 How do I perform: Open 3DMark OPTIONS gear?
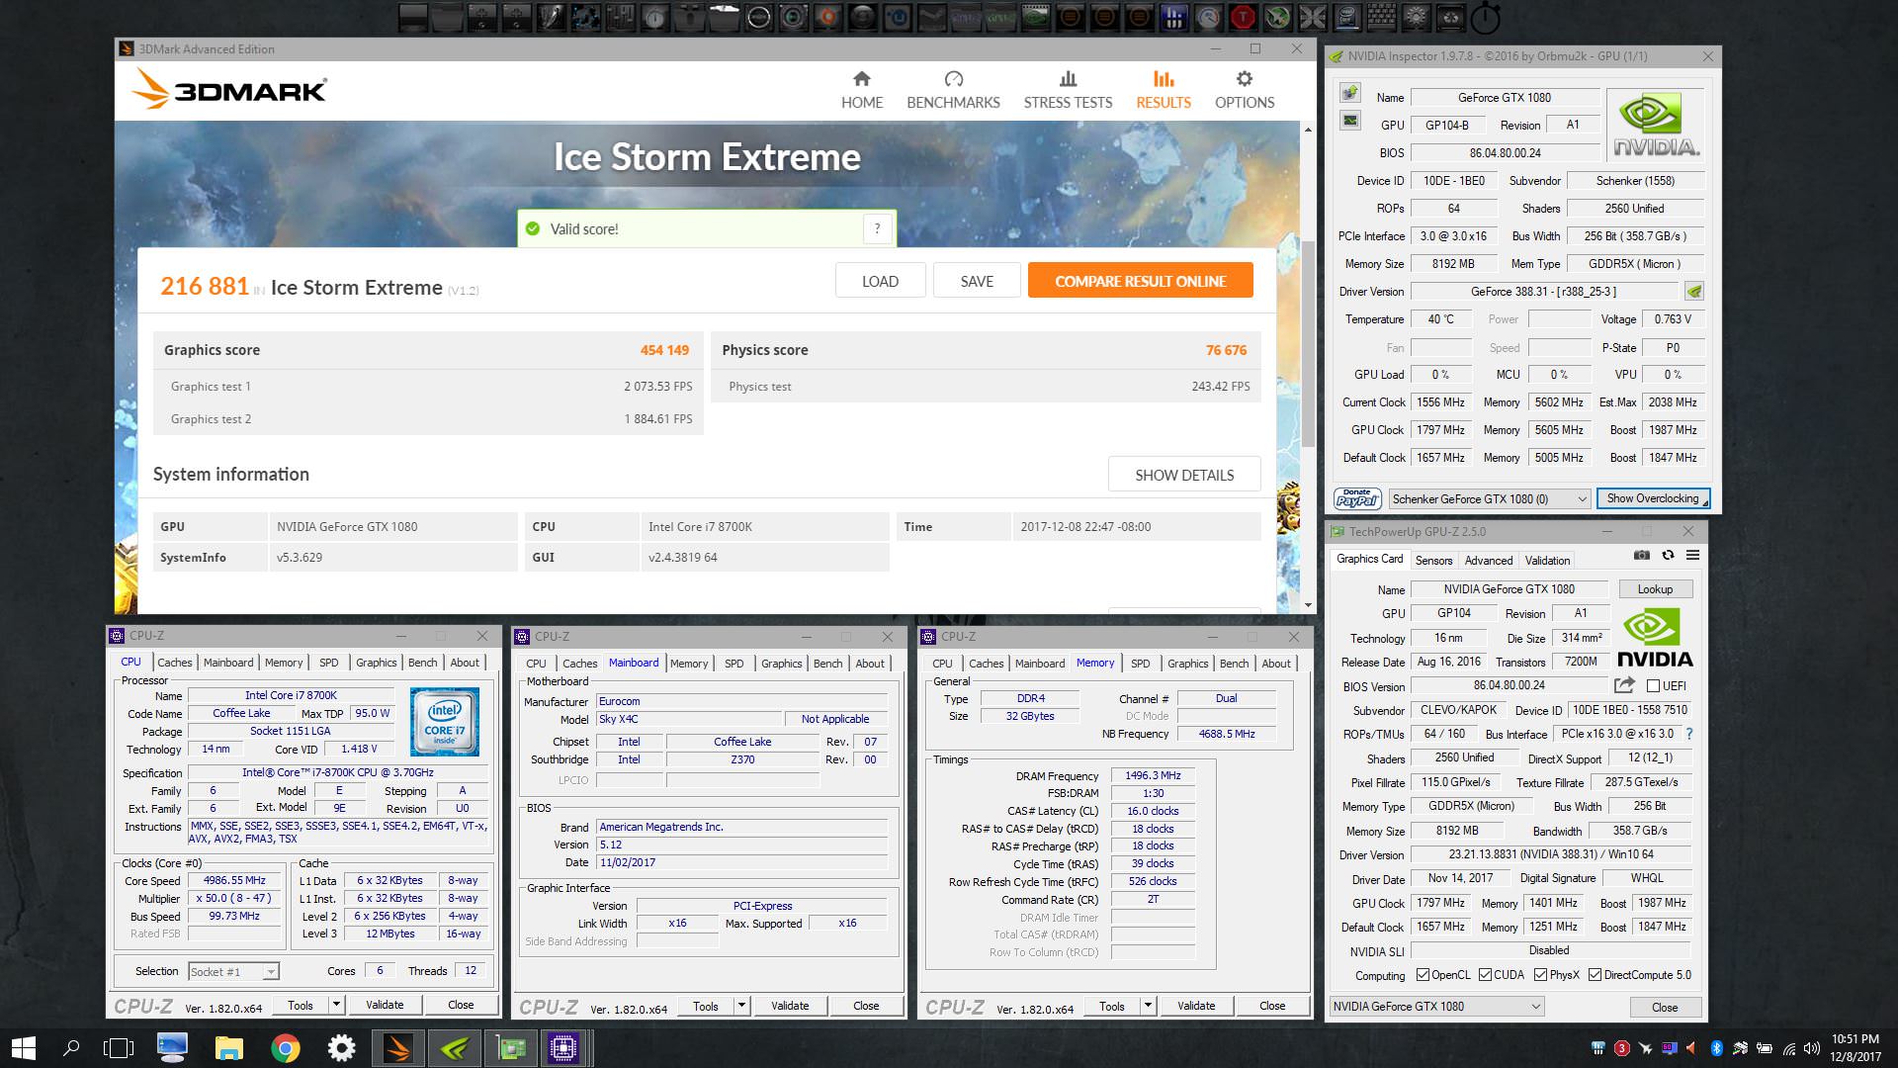(1245, 90)
